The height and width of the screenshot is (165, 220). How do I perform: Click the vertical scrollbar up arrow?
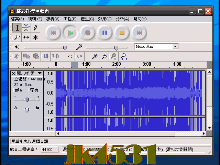pos(209,72)
